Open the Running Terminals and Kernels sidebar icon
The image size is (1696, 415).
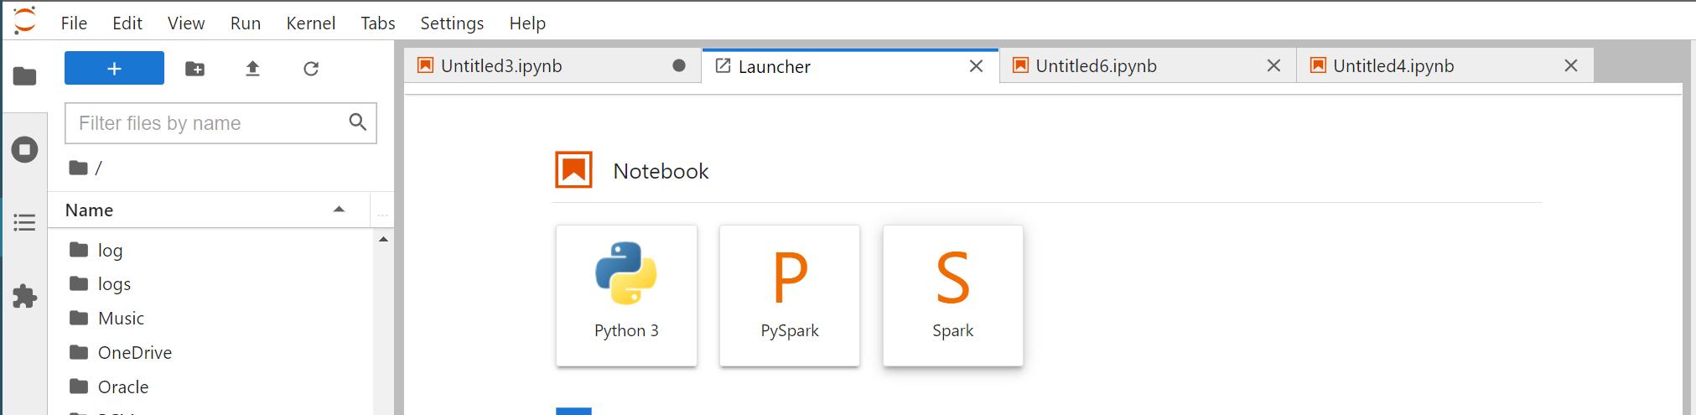(x=25, y=150)
